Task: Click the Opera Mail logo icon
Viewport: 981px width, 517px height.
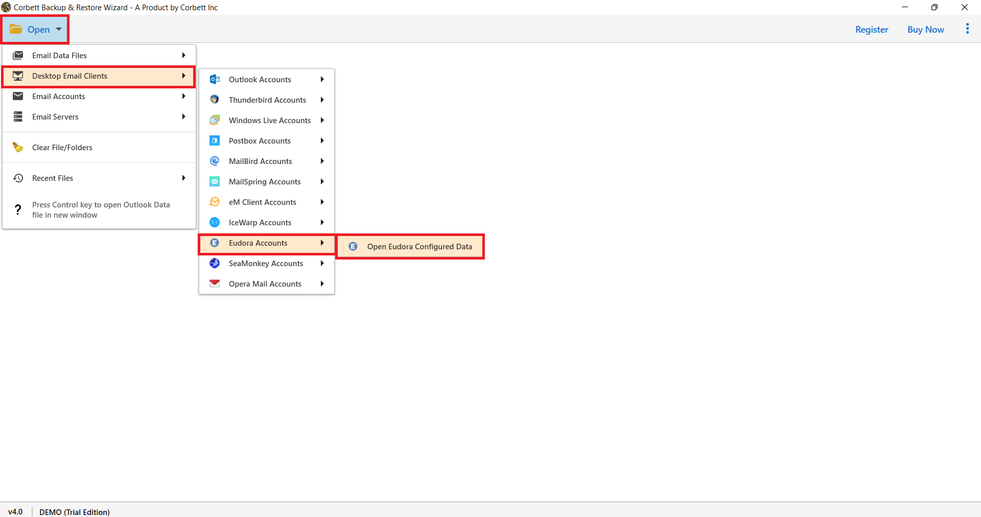Action: click(215, 283)
